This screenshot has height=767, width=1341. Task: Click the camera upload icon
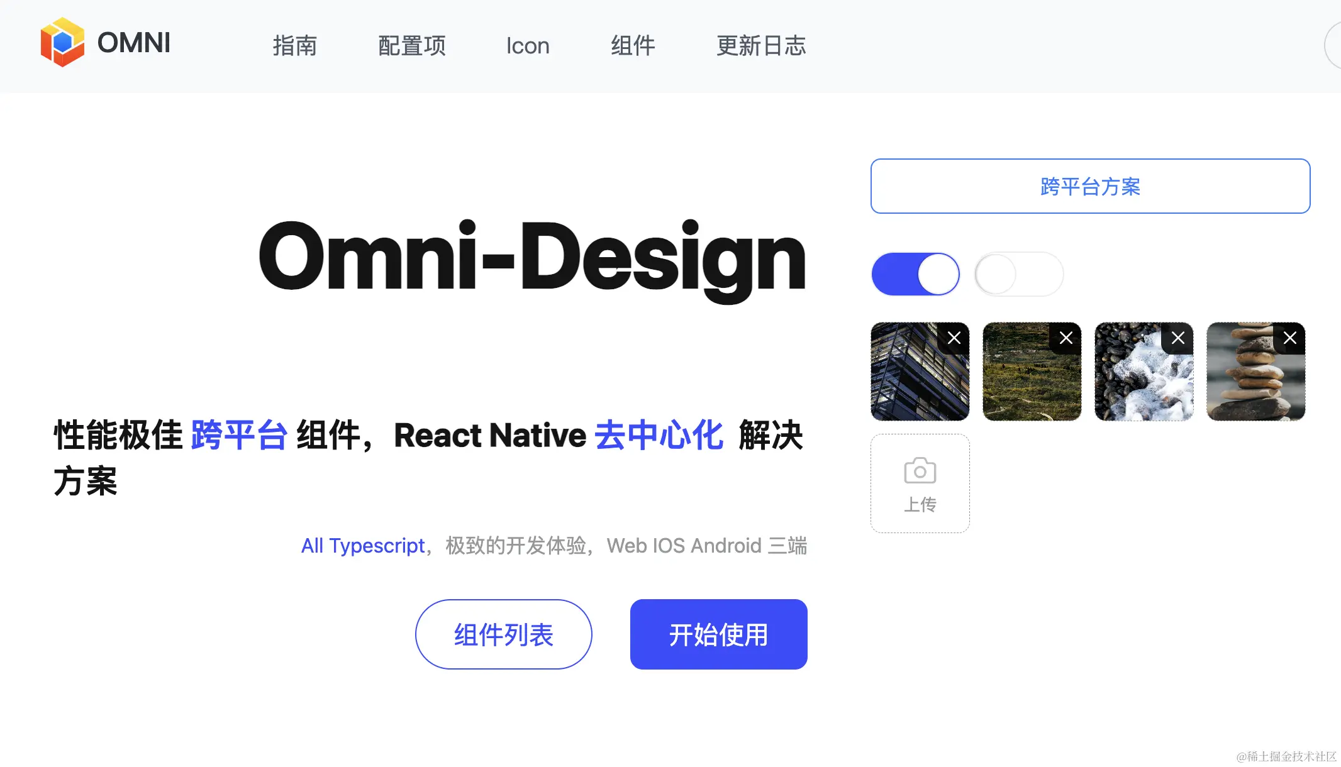tap(920, 471)
